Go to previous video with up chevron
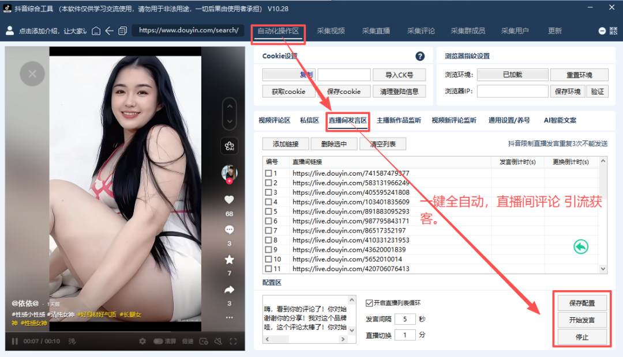Image resolution: width=623 pixels, height=357 pixels. click(x=230, y=107)
